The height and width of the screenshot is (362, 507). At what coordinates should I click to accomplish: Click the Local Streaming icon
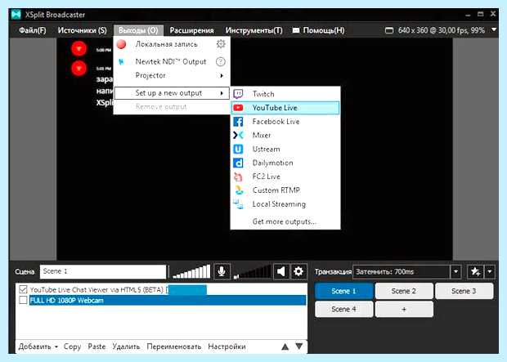click(x=238, y=204)
